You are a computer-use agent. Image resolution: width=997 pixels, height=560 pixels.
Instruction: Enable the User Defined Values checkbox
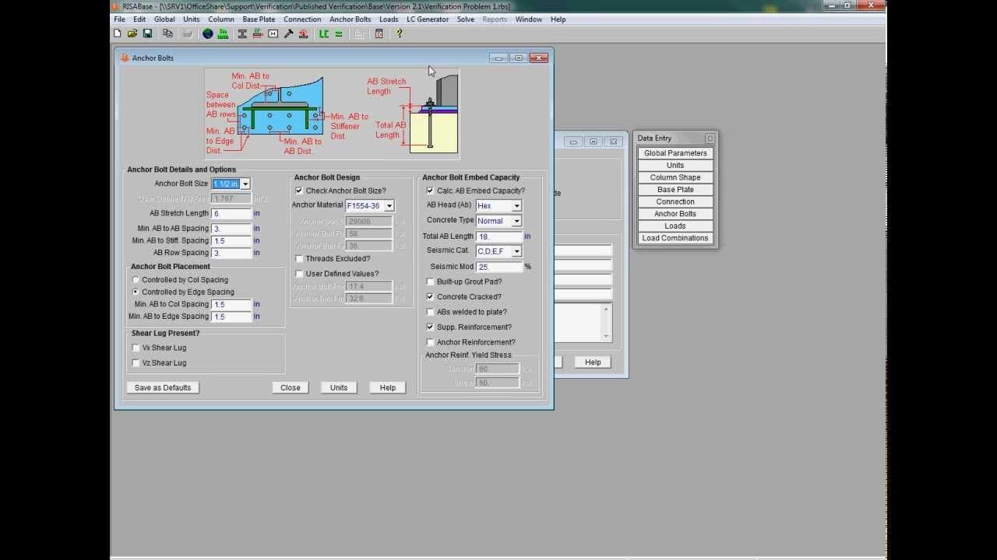point(299,274)
